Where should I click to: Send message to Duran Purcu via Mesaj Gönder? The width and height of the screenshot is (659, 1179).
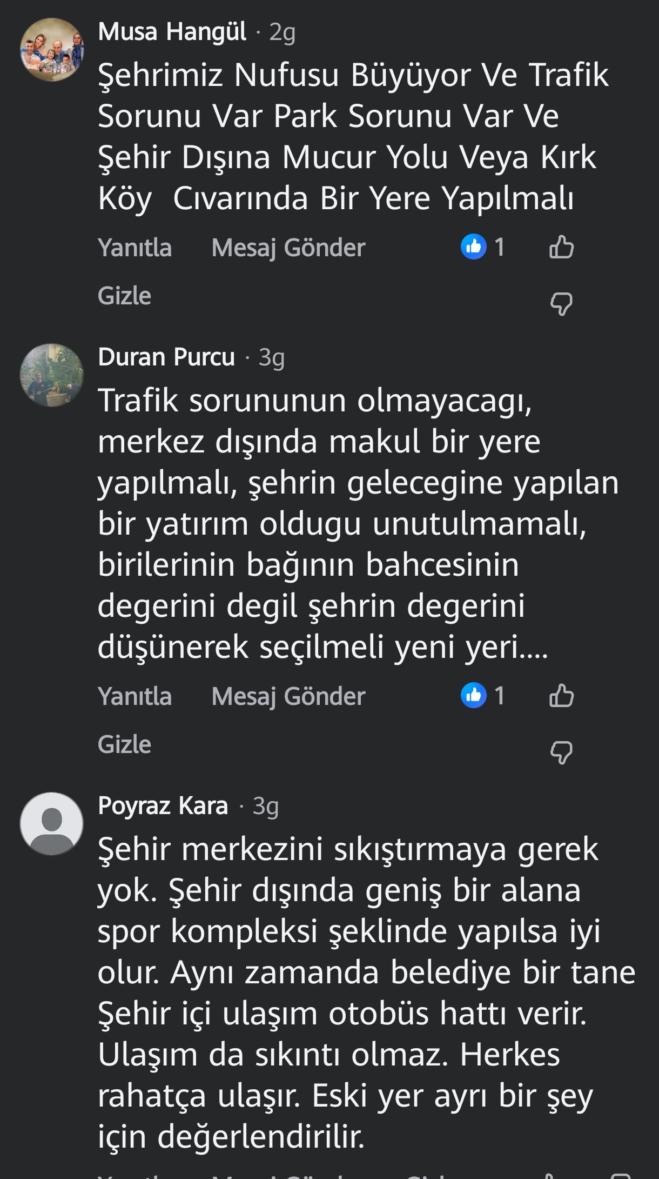288,696
